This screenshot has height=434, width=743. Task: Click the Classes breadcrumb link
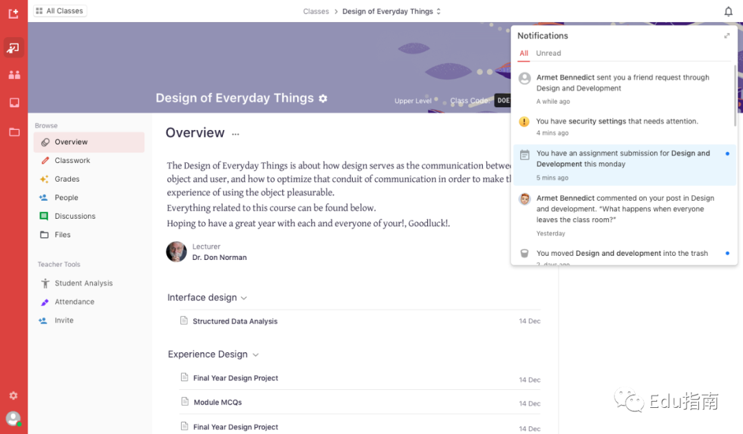316,12
